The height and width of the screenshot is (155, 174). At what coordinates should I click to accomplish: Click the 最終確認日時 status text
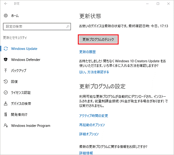coord(148,26)
